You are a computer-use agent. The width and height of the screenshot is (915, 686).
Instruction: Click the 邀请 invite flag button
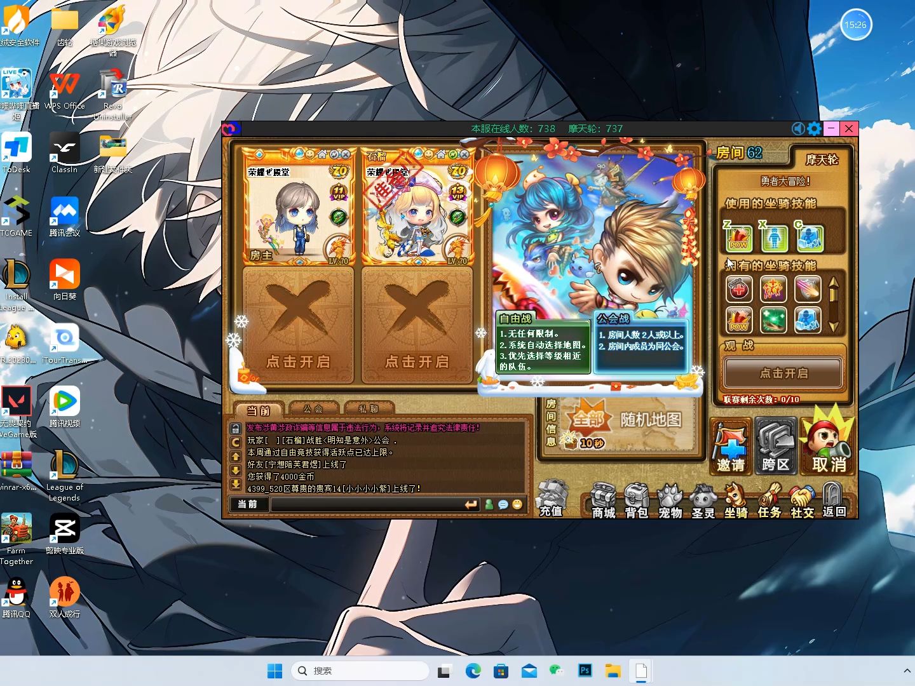click(x=731, y=446)
